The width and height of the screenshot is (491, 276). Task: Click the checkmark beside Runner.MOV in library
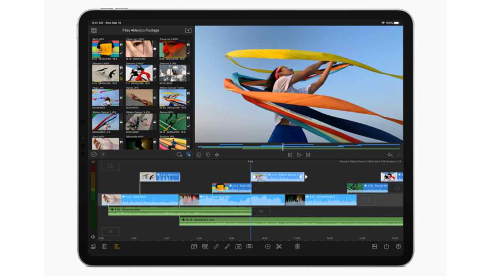click(188, 126)
